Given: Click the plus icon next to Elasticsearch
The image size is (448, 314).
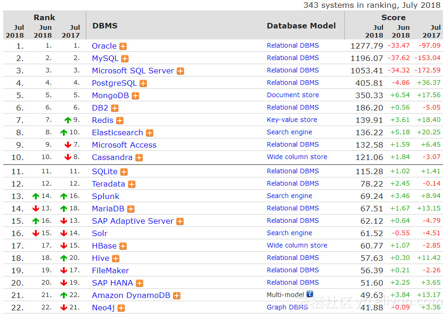Looking at the screenshot, I should [150, 133].
